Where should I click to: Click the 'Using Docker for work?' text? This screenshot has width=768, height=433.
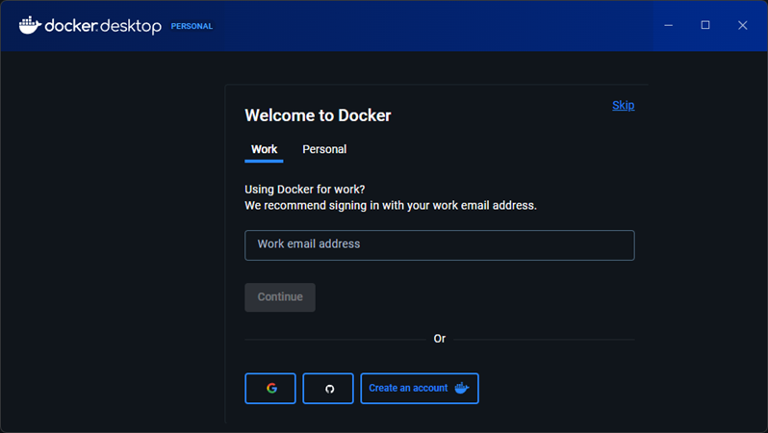pos(305,190)
